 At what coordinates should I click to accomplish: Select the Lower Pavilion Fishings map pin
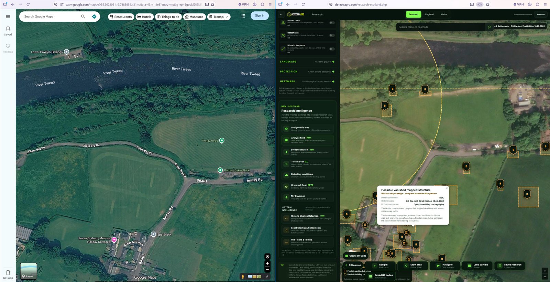tap(67, 52)
